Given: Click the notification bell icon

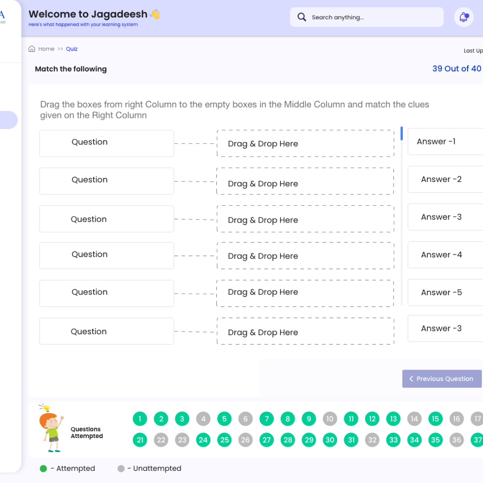Looking at the screenshot, I should point(464,17).
